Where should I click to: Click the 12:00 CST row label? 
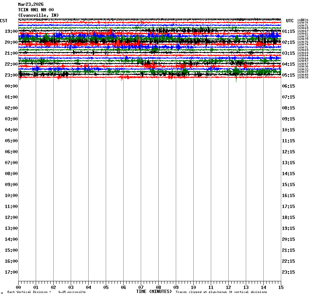pos(11,217)
